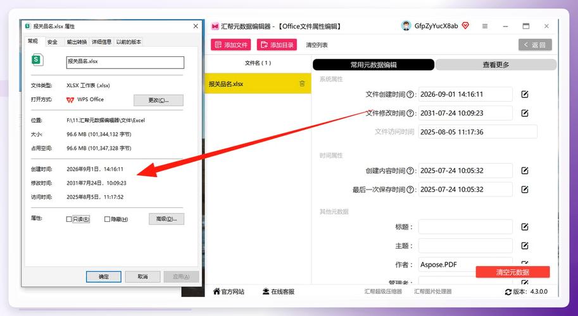The height and width of the screenshot is (316, 578).
Task: Click the version refresh icon
Action: point(508,292)
